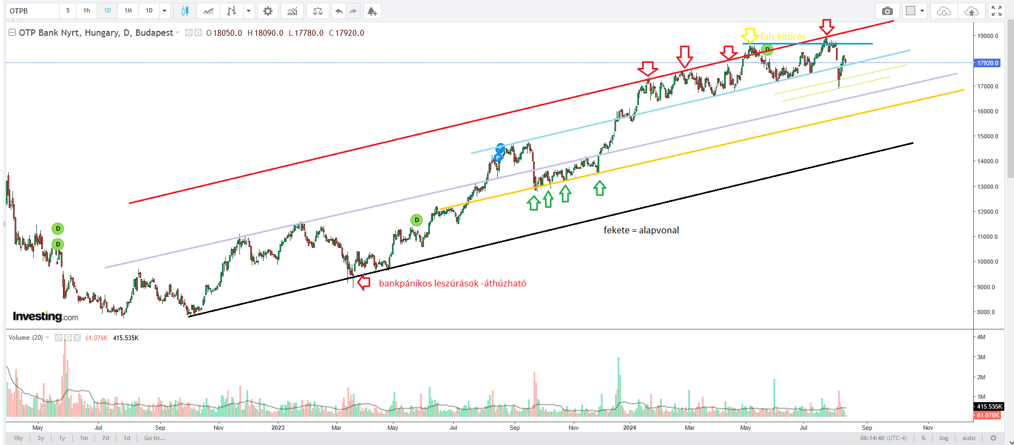Open the layout square dropdown
Viewport: 1014px width, 445px height.
[915, 11]
